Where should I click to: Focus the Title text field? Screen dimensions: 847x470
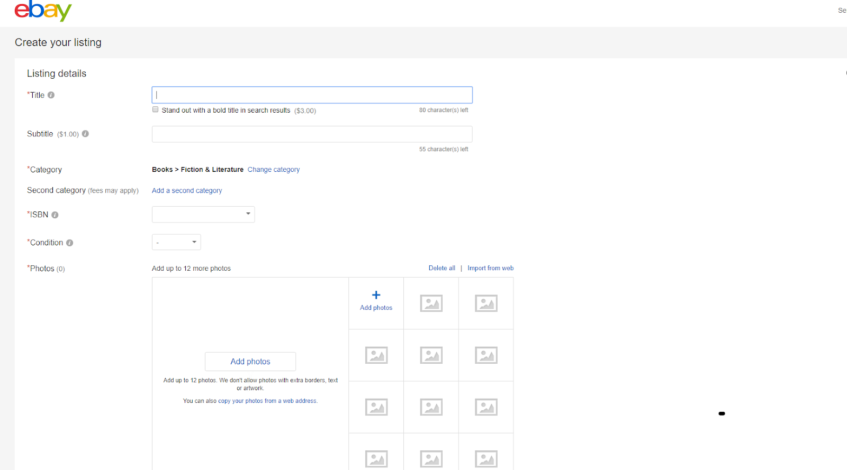(x=312, y=95)
